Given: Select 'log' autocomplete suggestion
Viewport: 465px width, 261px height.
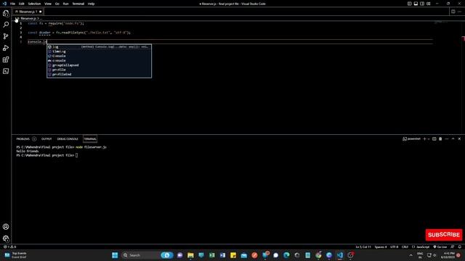Looking at the screenshot, I should (x=99, y=46).
